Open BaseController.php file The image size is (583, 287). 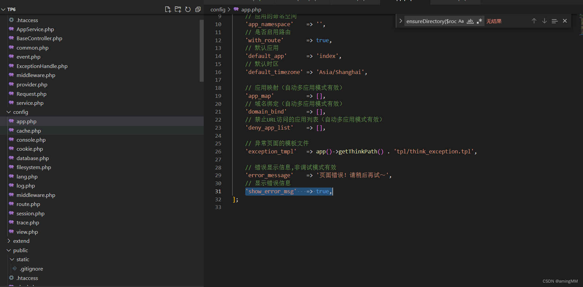click(x=39, y=38)
